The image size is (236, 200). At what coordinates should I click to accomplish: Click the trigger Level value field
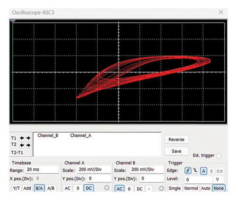coord(199,179)
